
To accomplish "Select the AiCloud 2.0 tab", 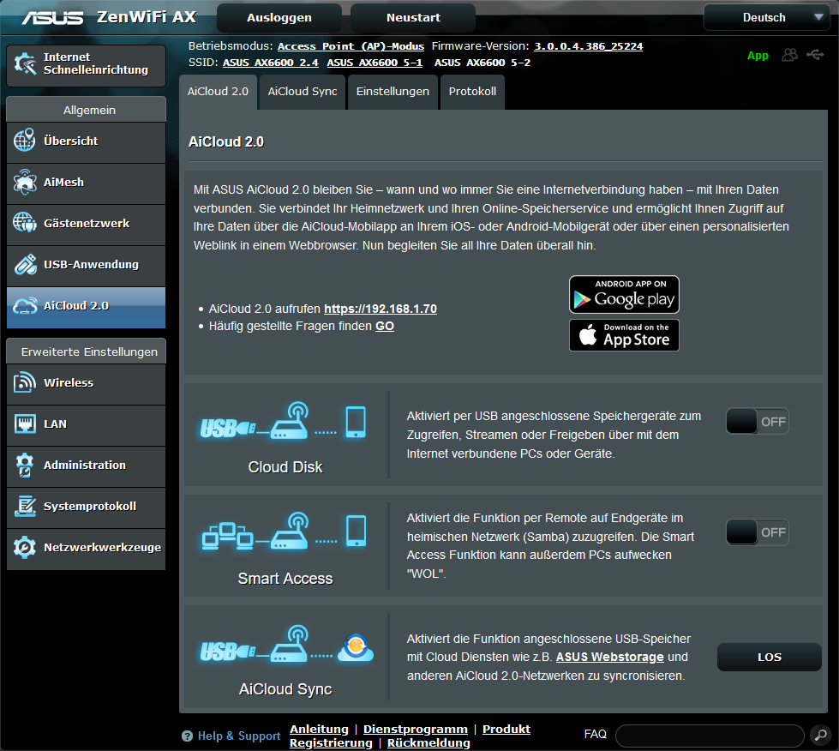I will pos(218,92).
